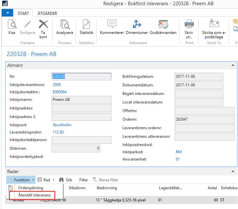Click the empty Inköpsadress field

coord(81,108)
